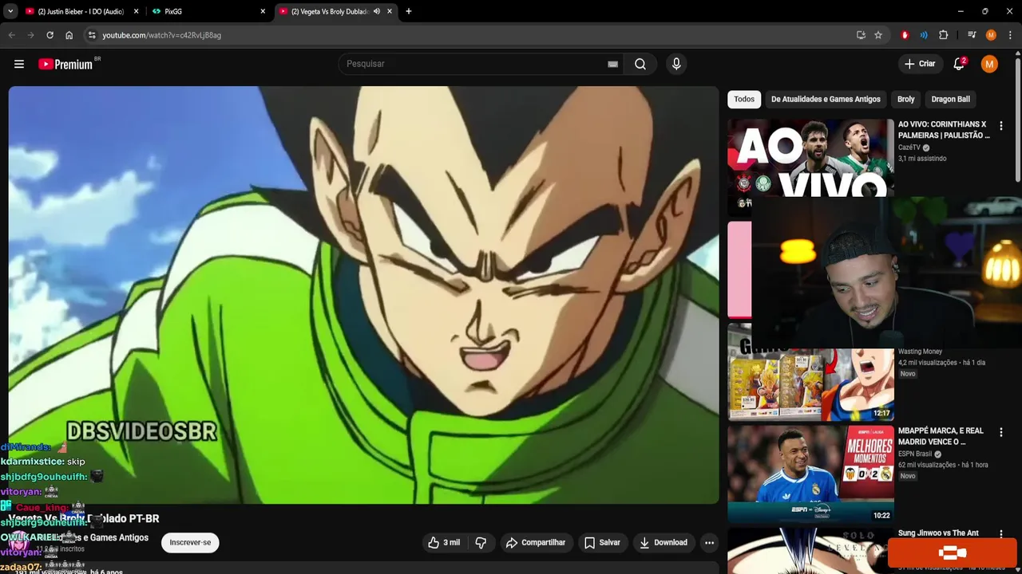Open AO VIVO: Corinthians x Palmeiras title
The image size is (1022, 574).
(944, 130)
